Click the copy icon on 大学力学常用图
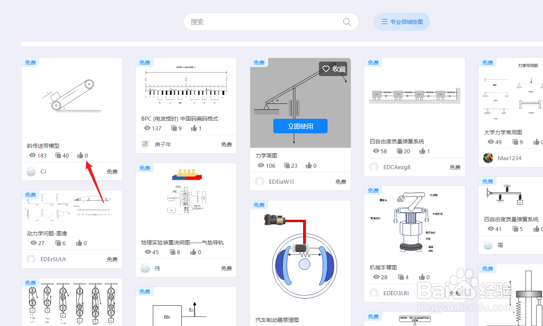 [515, 142]
